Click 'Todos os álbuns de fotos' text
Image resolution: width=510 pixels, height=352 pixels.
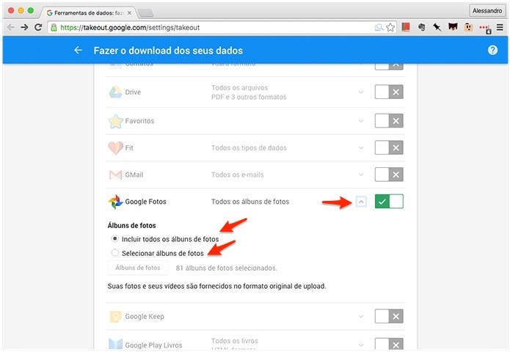pos(250,202)
